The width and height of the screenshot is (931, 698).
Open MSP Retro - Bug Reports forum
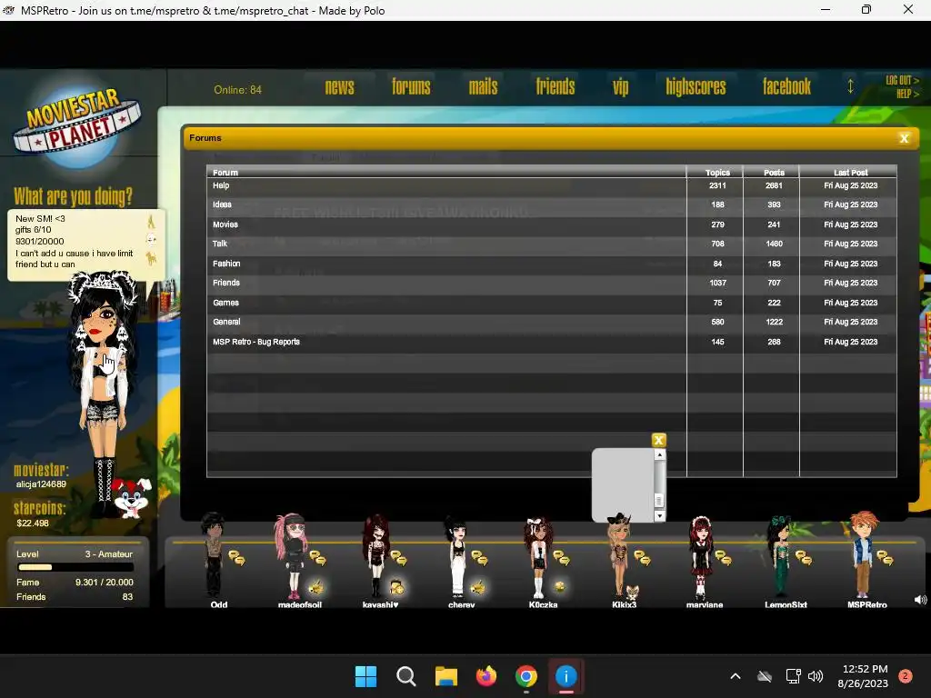tap(552, 342)
